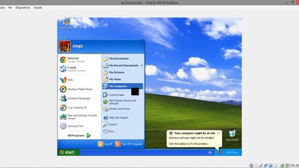Open VirtualBox Dispositivos menu
Screen dimensions: 299x168
click(x=23, y=7)
